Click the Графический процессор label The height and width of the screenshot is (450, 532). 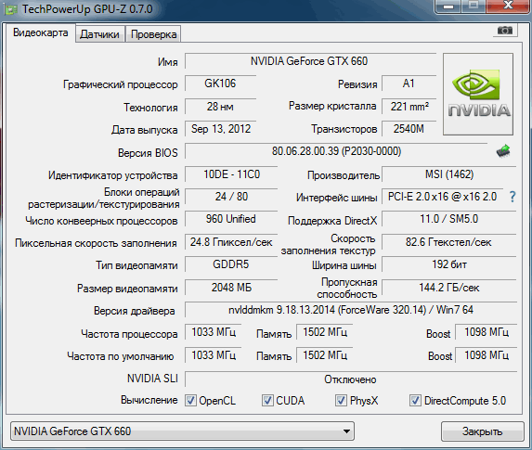click(121, 84)
